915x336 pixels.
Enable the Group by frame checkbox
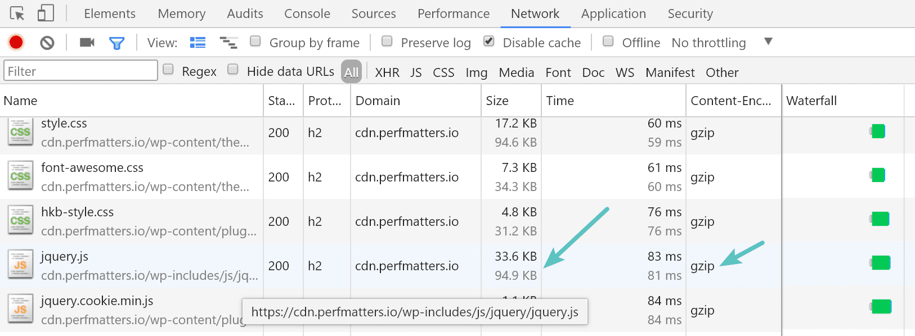point(255,41)
